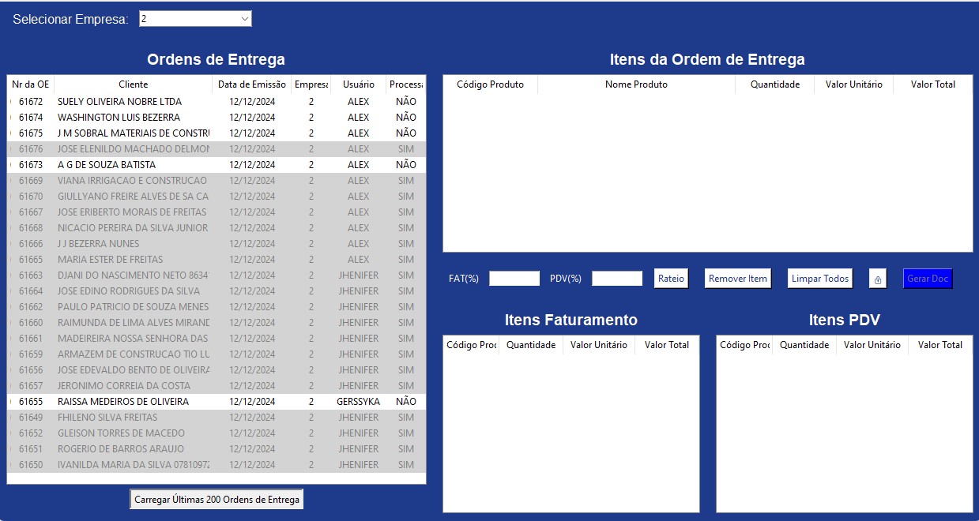The image size is (979, 521).
Task: Click the FAT(%) input field
Action: 514,278
